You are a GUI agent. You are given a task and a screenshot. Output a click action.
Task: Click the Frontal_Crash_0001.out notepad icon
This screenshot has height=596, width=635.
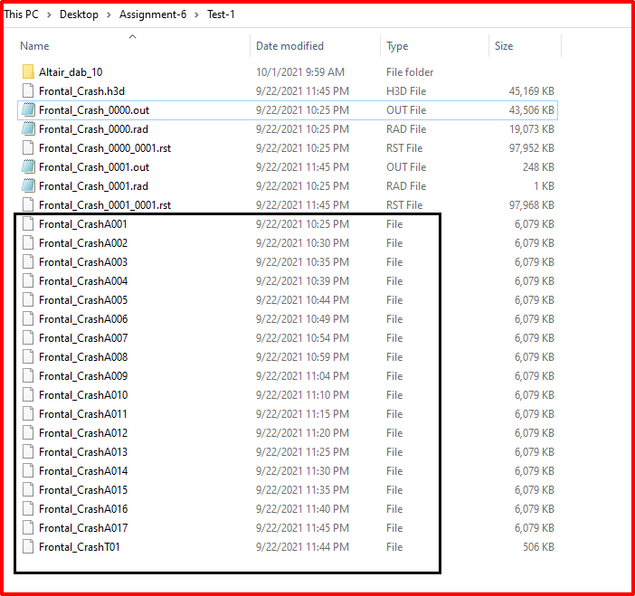[x=28, y=166]
